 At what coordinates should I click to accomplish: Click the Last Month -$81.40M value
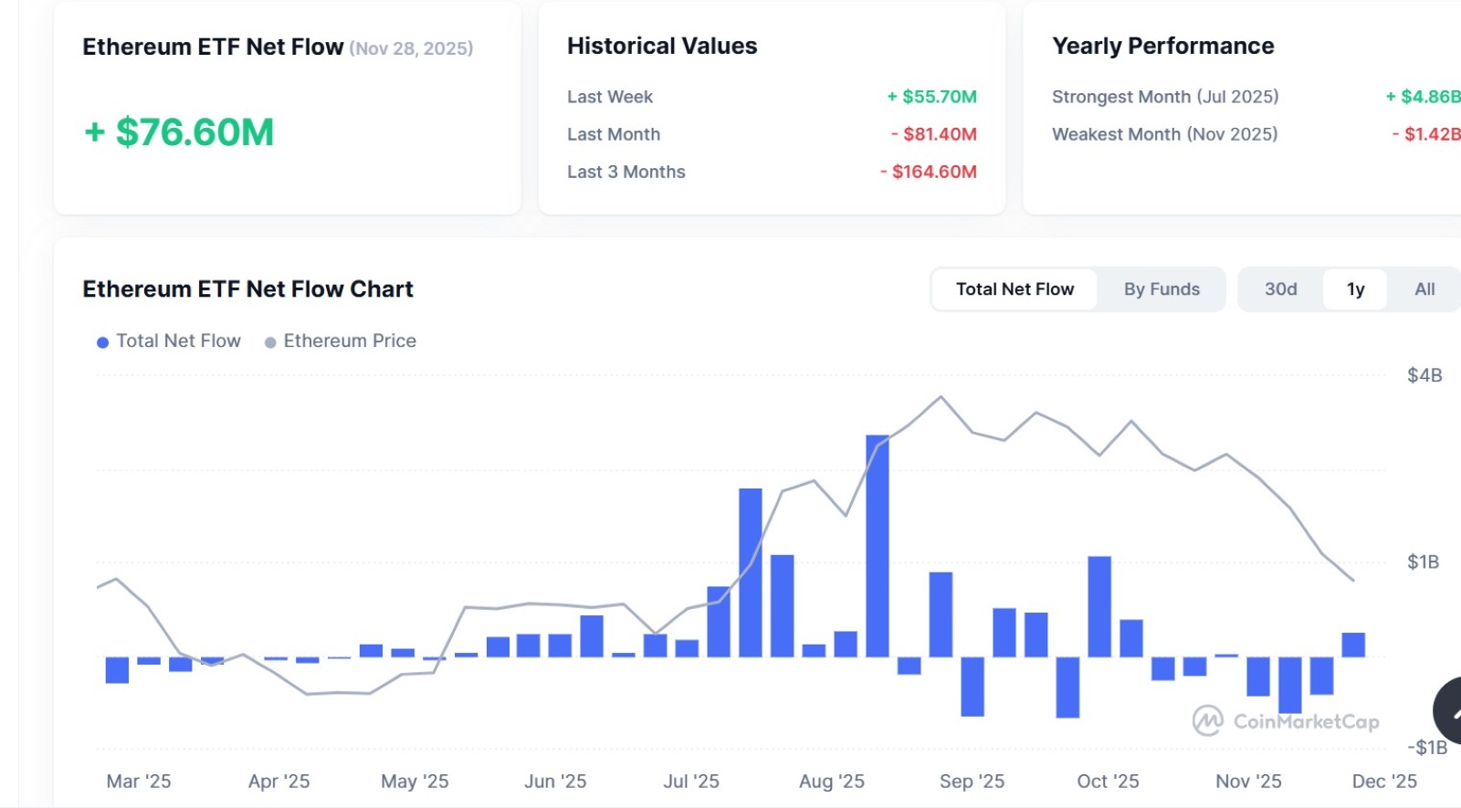pos(933,134)
